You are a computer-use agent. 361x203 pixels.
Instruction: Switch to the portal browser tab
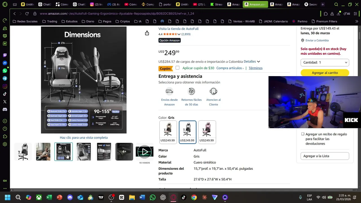tap(165, 5)
